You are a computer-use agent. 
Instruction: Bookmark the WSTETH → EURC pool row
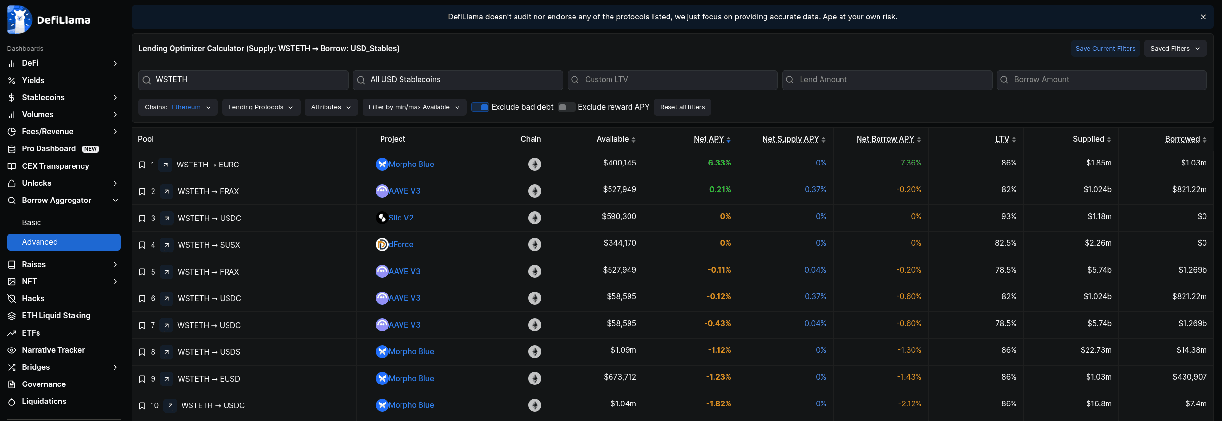(142, 165)
